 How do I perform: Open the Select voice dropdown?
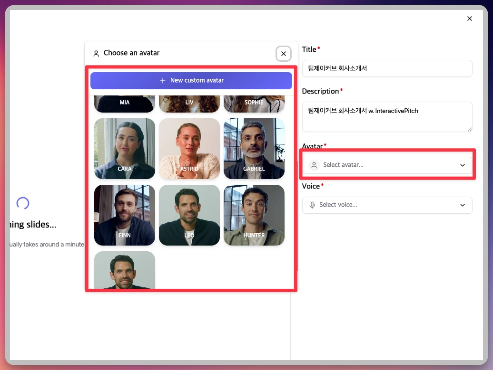coord(387,205)
